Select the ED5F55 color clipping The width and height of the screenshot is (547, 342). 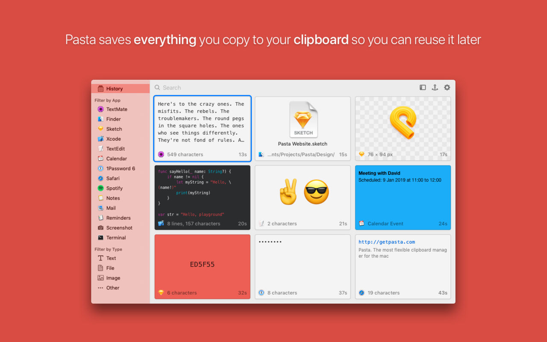click(x=203, y=266)
